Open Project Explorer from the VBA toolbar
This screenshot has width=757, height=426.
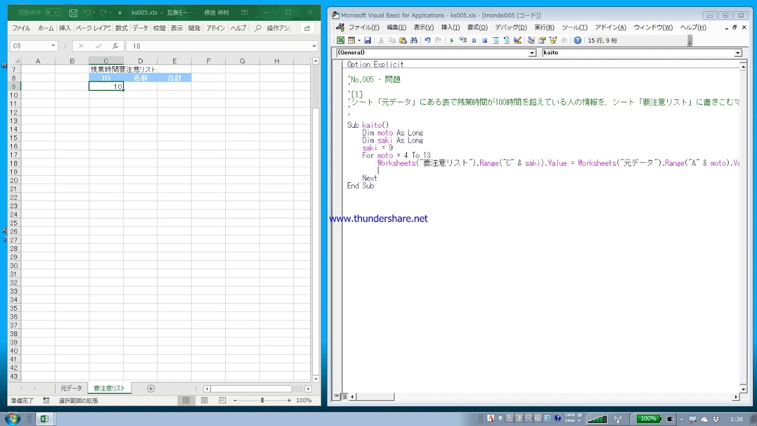point(531,41)
